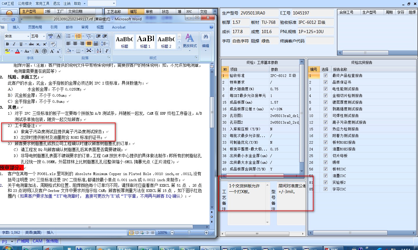
Task: Switch to the 审阅 ribbon tab
Action: 85,27
